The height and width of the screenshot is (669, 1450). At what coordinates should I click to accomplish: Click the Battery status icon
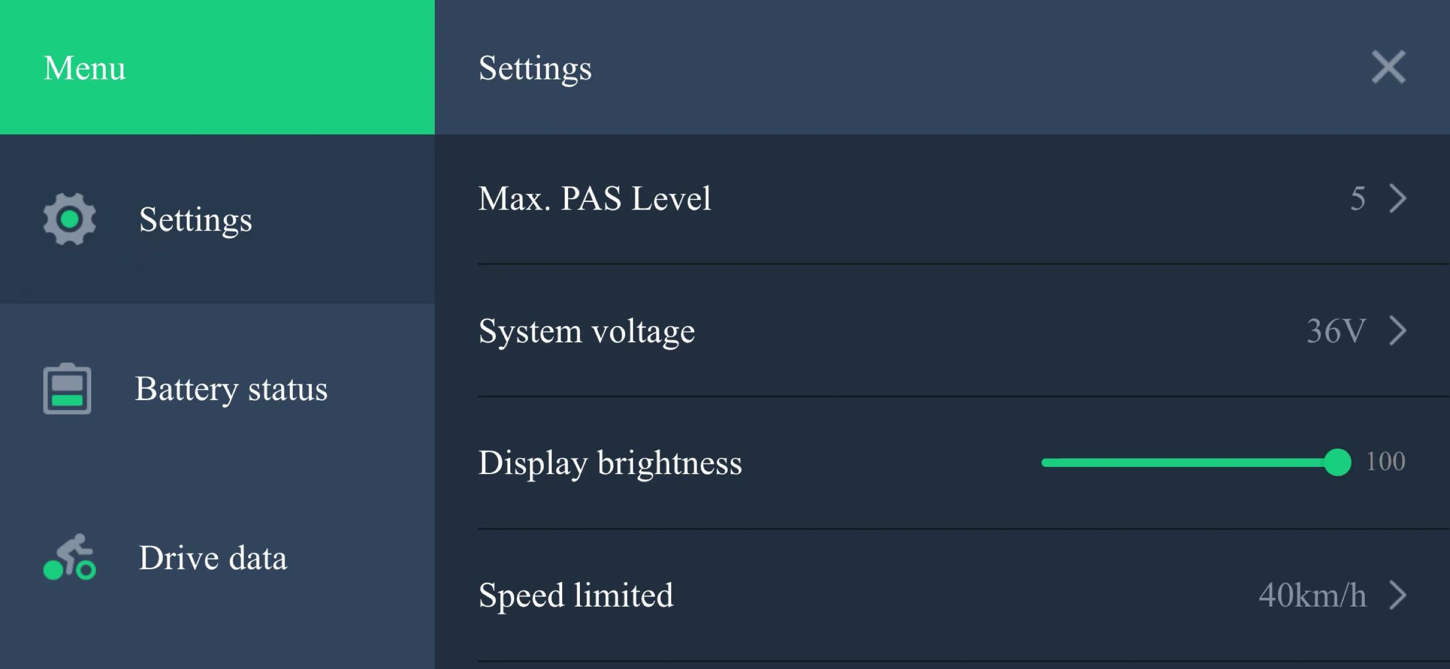pyautogui.click(x=67, y=388)
